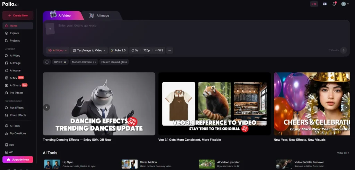Click the add image plus box

[x=50, y=29]
